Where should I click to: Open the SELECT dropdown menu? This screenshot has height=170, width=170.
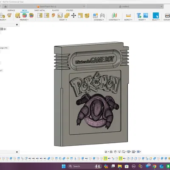(156, 20)
